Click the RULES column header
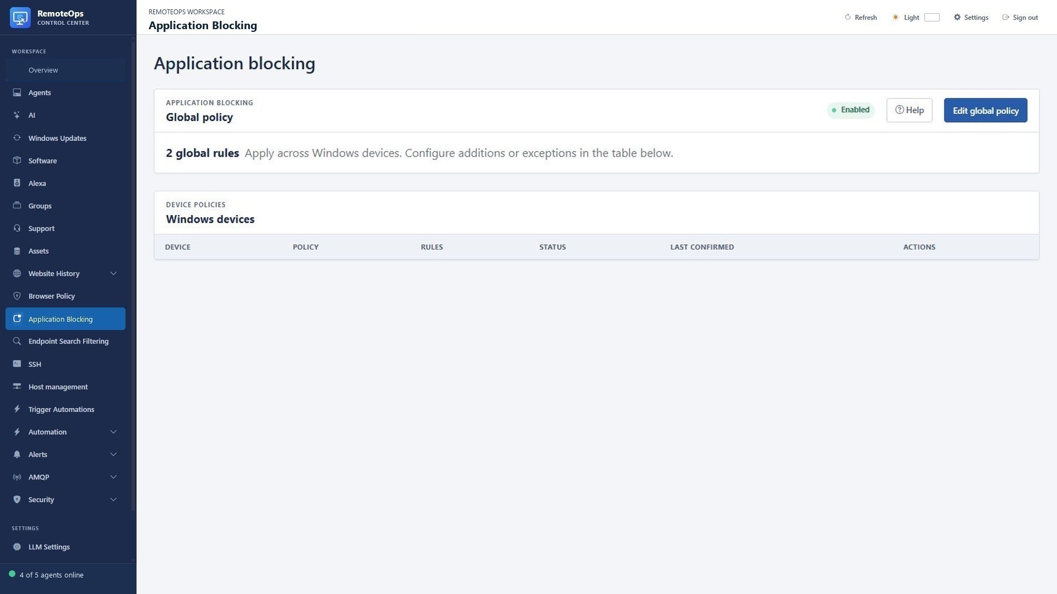1057x594 pixels. pos(432,247)
